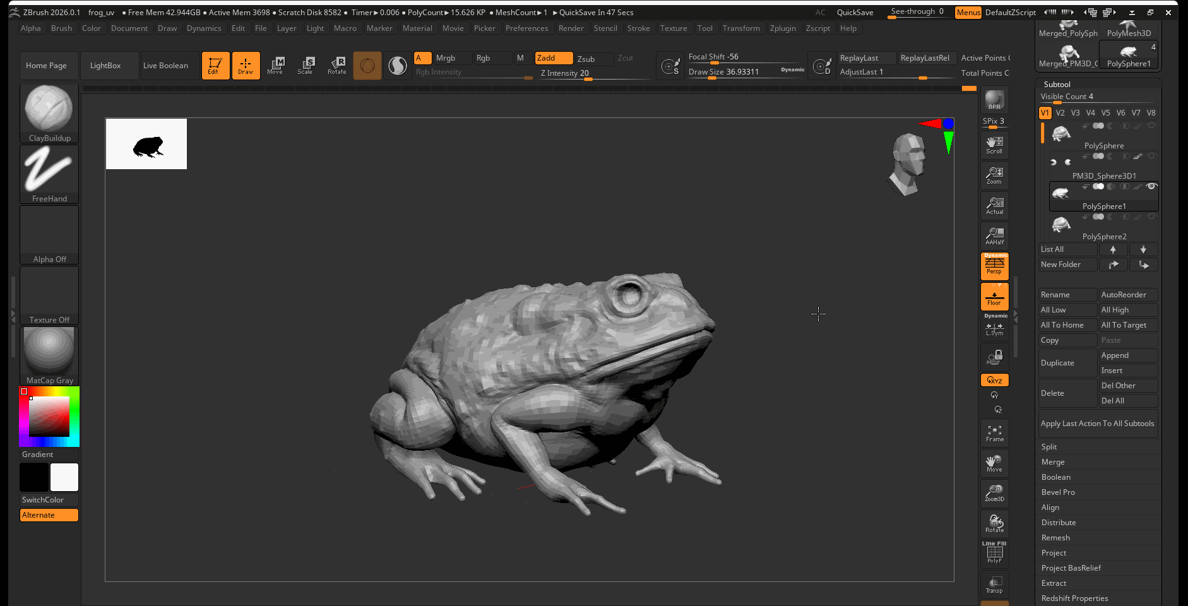Click the BPR render icon

coord(994,100)
